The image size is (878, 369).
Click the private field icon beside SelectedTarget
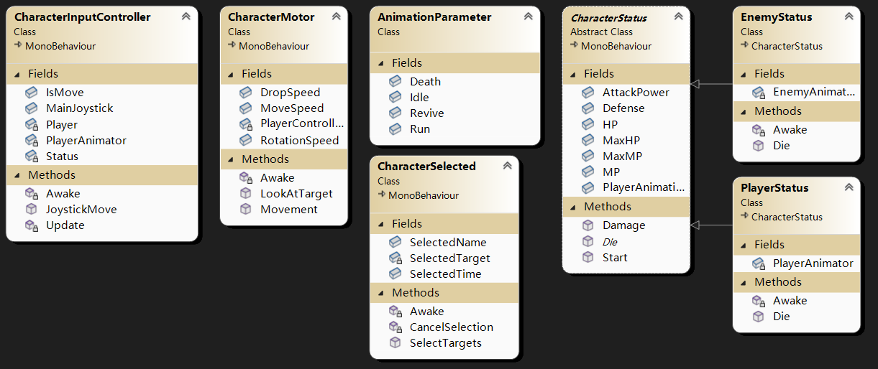click(395, 258)
